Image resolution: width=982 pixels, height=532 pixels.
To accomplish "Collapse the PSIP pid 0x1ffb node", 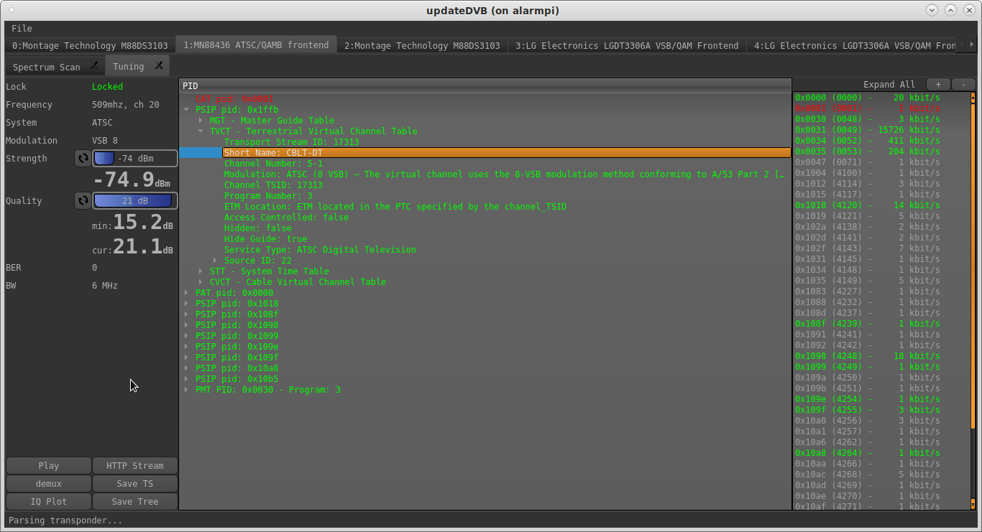I will (187, 110).
